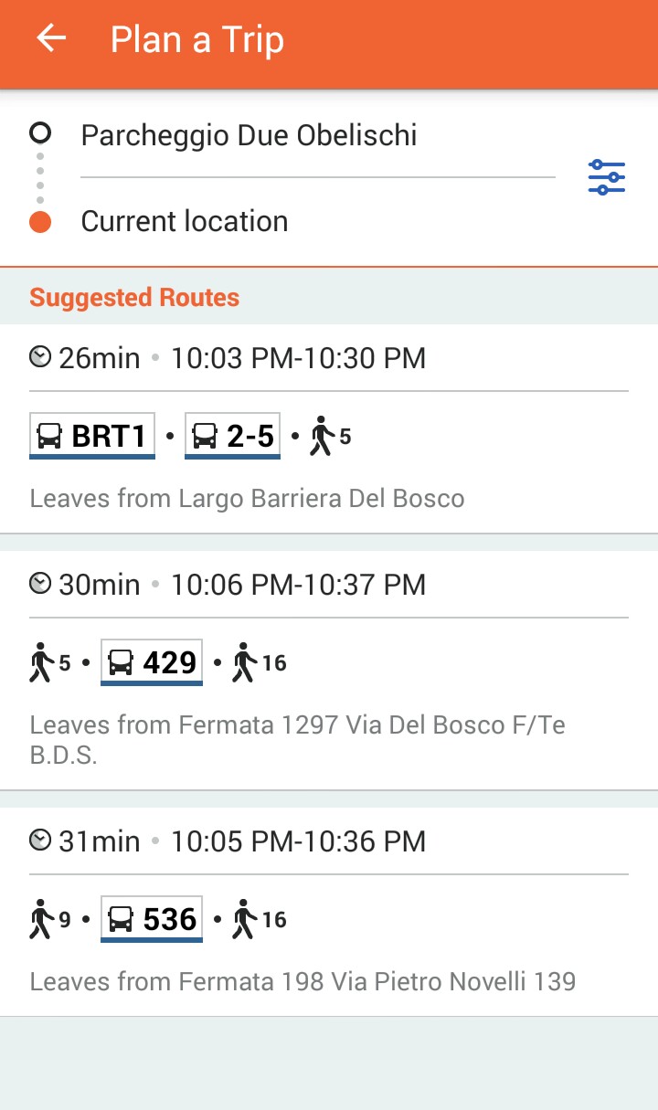Select route 10:06 PM-10:37 PM
The width and height of the screenshot is (658, 1110).
point(298,585)
